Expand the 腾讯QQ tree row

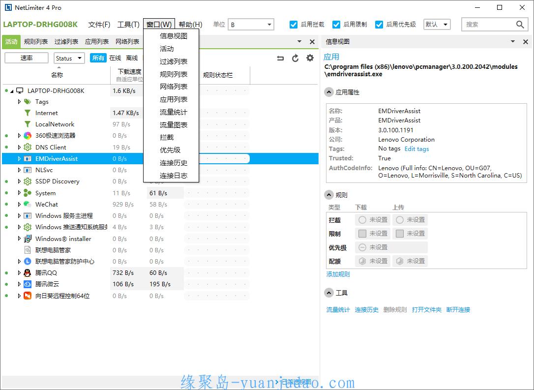coord(19,273)
